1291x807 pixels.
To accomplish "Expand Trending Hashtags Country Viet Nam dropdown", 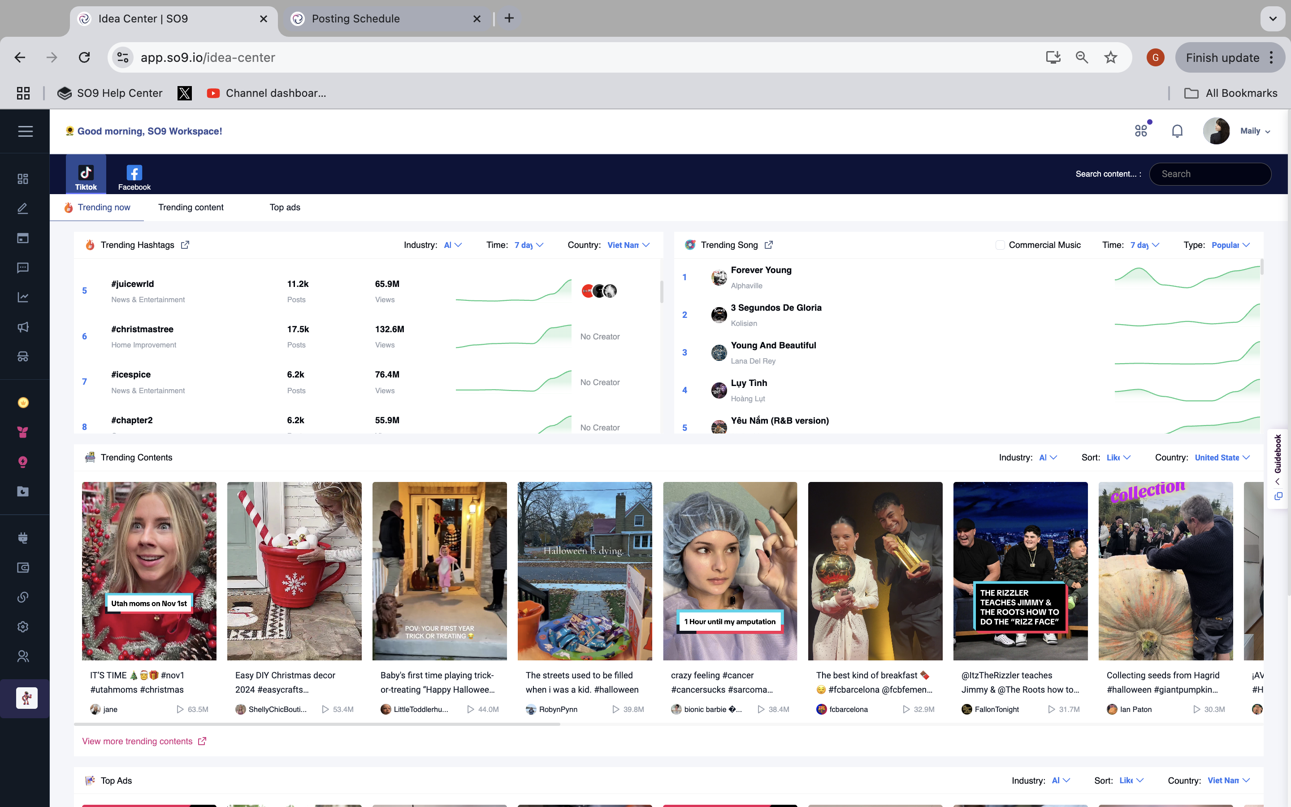I will click(x=628, y=245).
